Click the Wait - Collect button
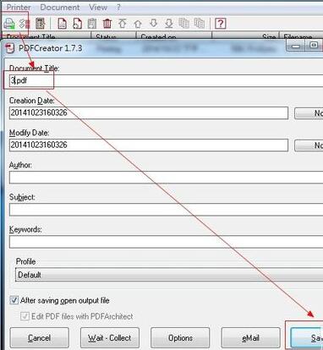Image resolution: width=323 pixels, height=350 pixels. point(110,337)
